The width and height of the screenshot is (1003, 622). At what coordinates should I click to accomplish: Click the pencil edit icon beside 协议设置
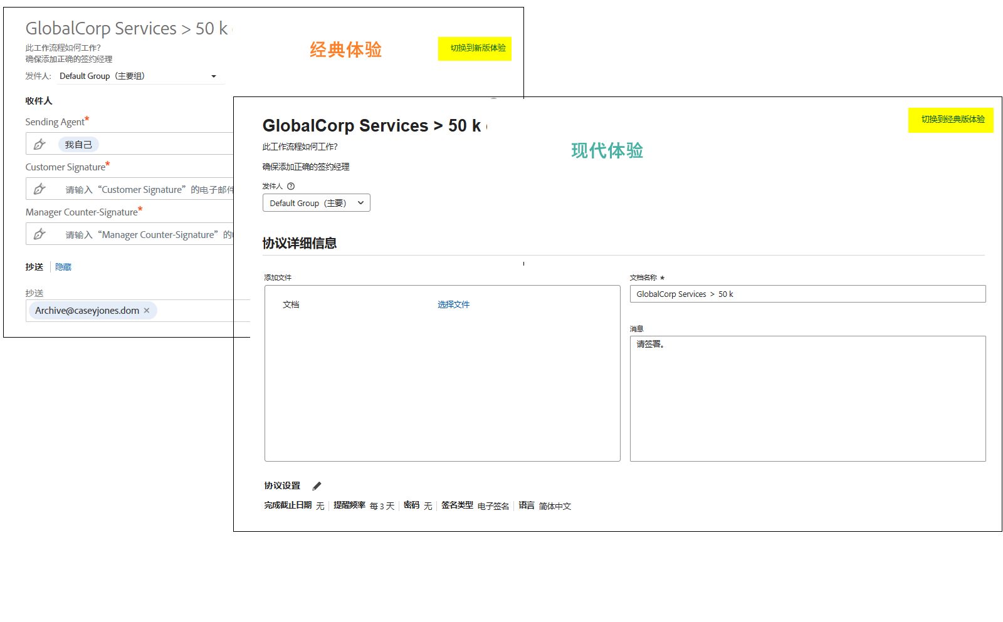317,486
